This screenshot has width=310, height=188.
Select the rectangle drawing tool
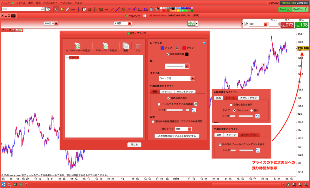click(x=140, y=9)
